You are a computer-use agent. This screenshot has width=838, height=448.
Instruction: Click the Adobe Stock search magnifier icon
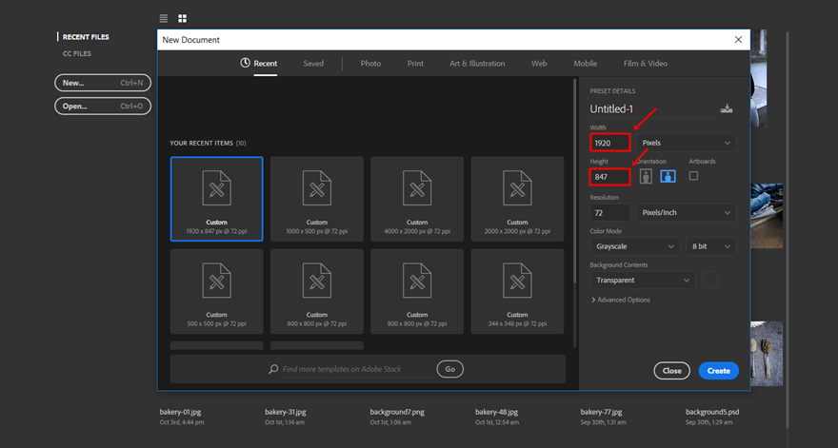tap(273, 369)
